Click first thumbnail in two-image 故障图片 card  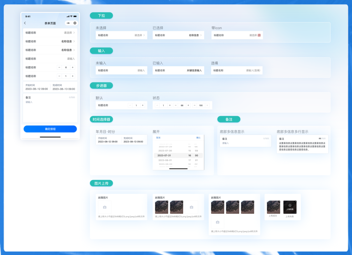(162, 207)
